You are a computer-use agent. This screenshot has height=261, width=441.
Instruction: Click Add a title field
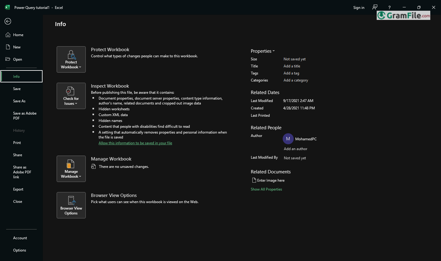[292, 66]
